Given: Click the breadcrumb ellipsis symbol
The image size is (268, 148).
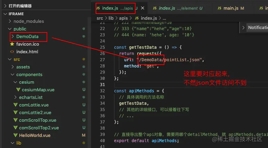Looking at the screenshot, I should coord(164,19).
